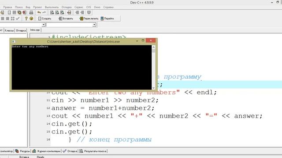This screenshot has height=158, width=282.
Task: Maximize the Intro.exe console window
Action: pos(143,40)
